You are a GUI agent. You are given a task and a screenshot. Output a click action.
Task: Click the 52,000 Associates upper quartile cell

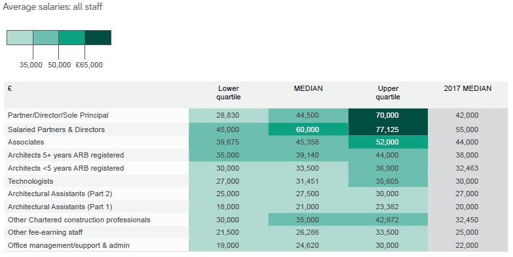[x=388, y=142]
